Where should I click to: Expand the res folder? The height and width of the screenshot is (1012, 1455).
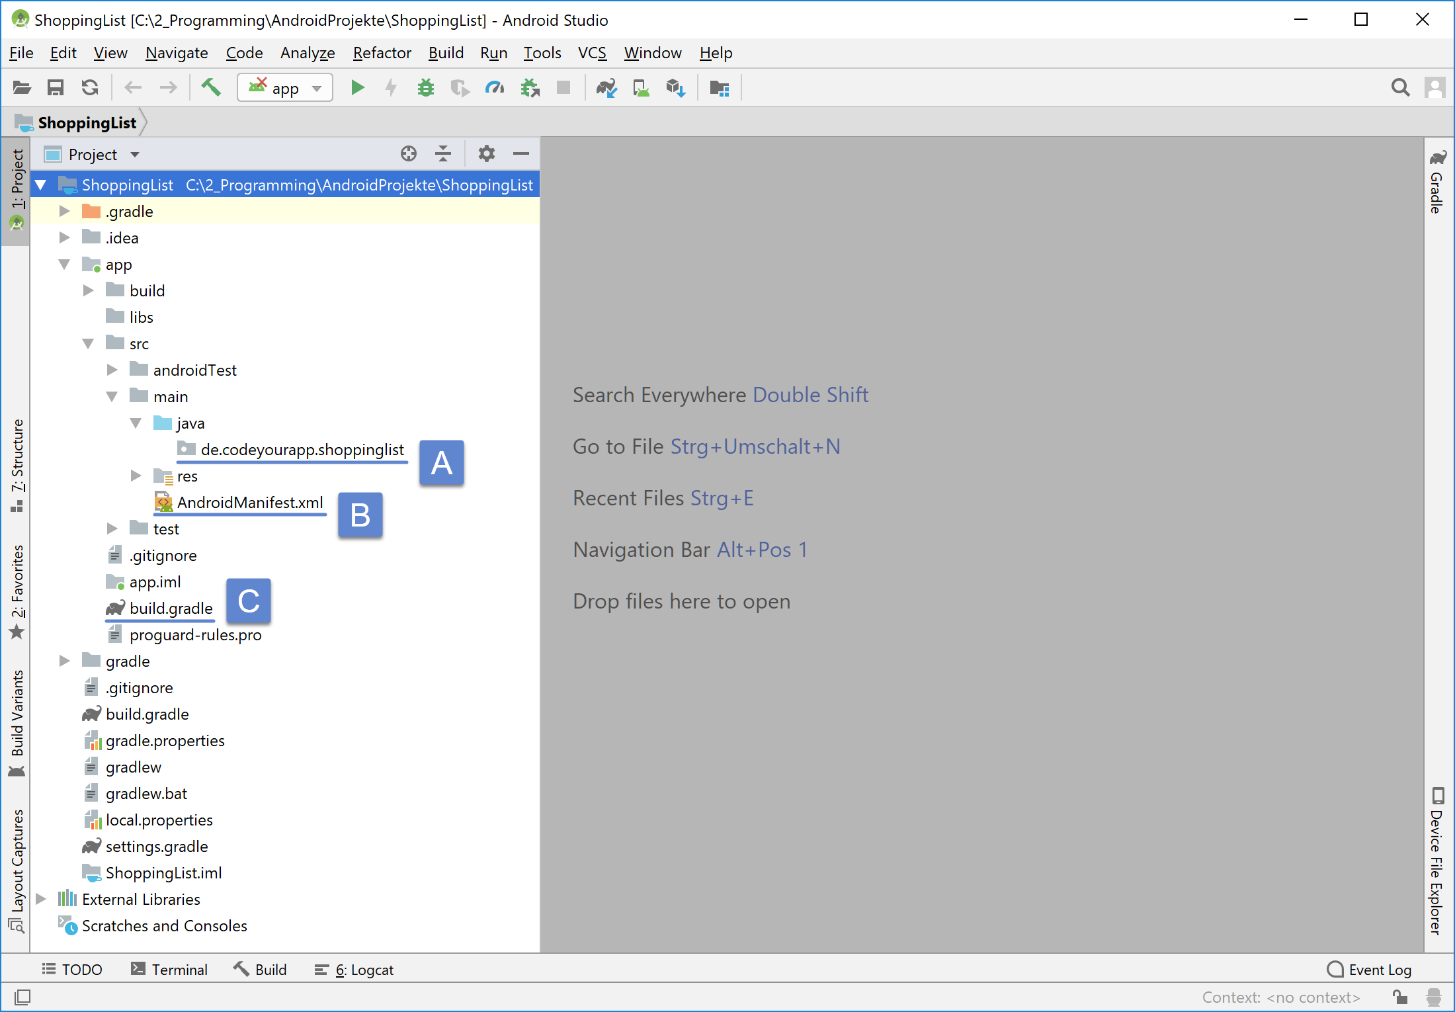(x=136, y=476)
